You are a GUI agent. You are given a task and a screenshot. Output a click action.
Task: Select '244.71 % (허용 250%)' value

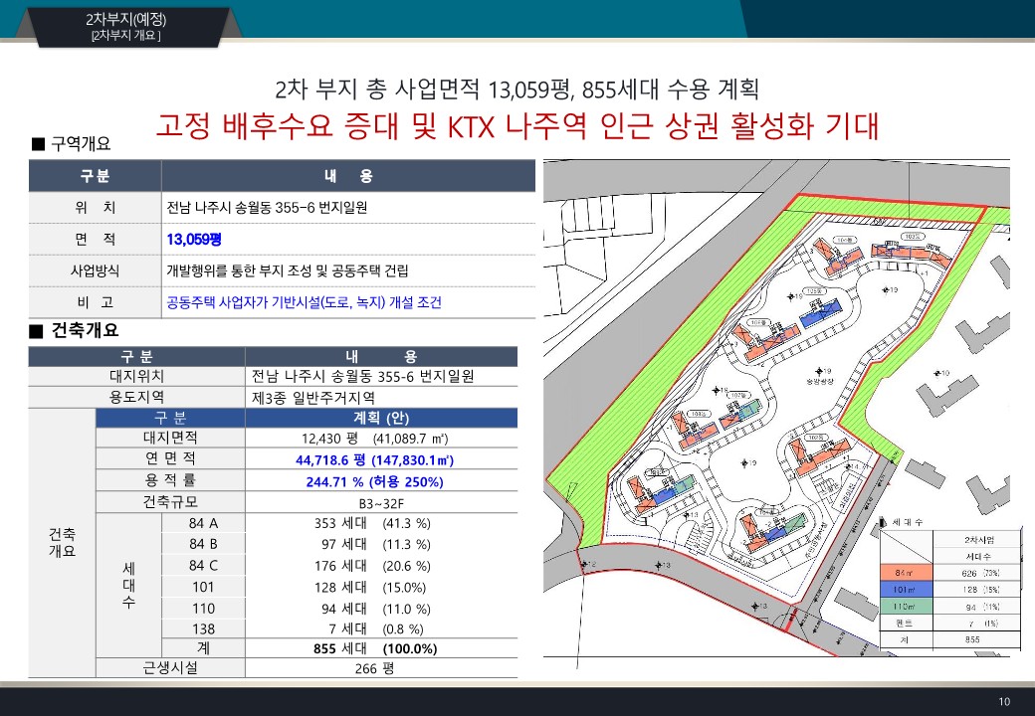pyautogui.click(x=374, y=482)
